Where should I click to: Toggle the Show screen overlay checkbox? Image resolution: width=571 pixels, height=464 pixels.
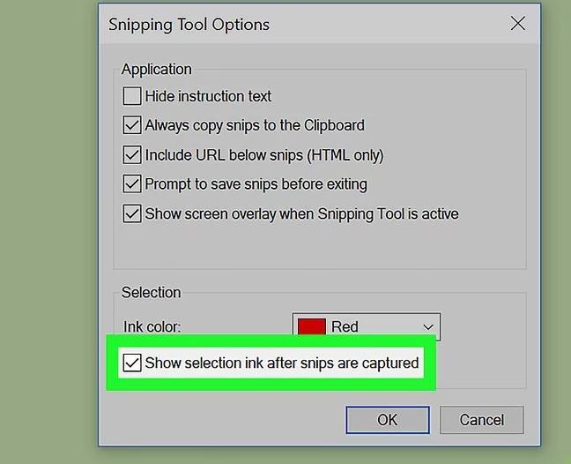click(132, 213)
